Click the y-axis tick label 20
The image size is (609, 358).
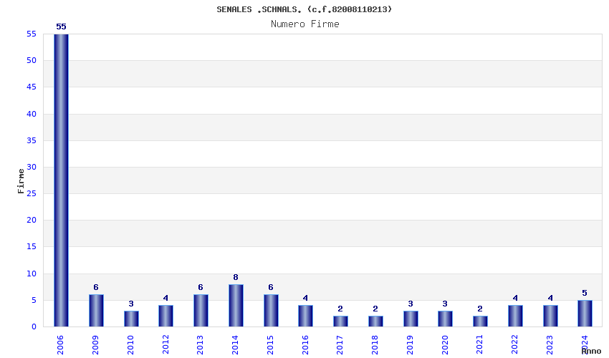pyautogui.click(x=32, y=220)
